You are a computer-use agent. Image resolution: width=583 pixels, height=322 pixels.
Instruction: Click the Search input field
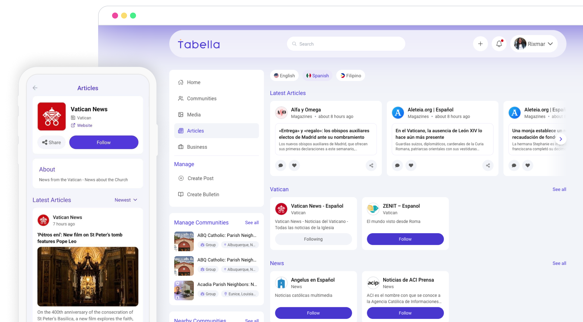coord(346,44)
